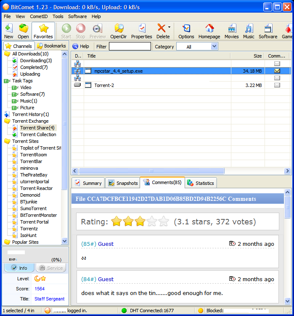Image resolution: width=294 pixels, height=316 pixels.
Task: Open Torrent History(1)
Action: coord(30,114)
